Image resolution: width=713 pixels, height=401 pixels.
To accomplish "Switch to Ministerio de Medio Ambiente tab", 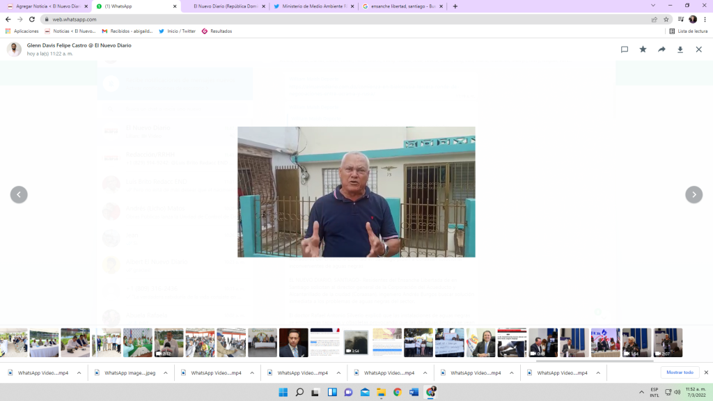I will point(313,6).
